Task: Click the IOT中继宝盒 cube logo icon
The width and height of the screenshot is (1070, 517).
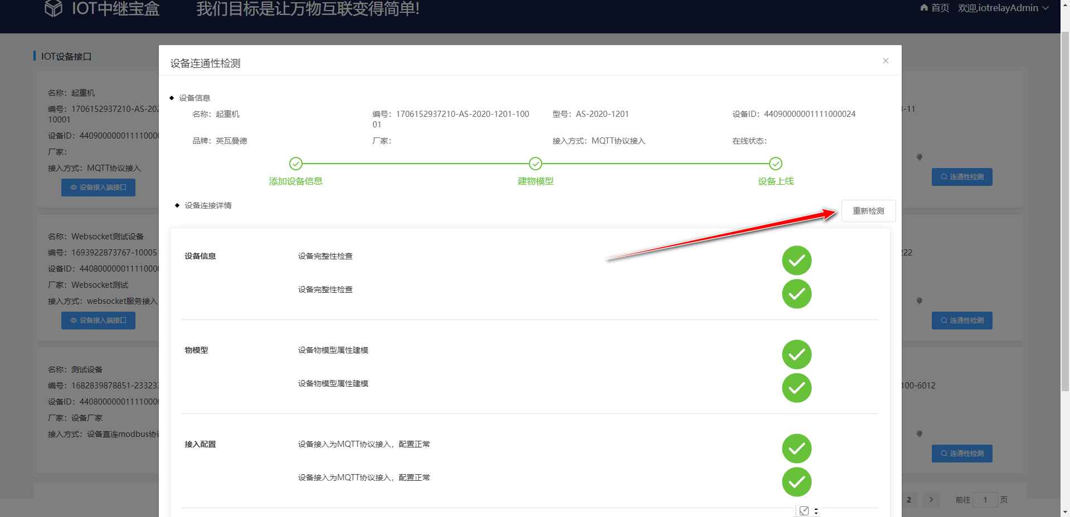Action: click(53, 8)
